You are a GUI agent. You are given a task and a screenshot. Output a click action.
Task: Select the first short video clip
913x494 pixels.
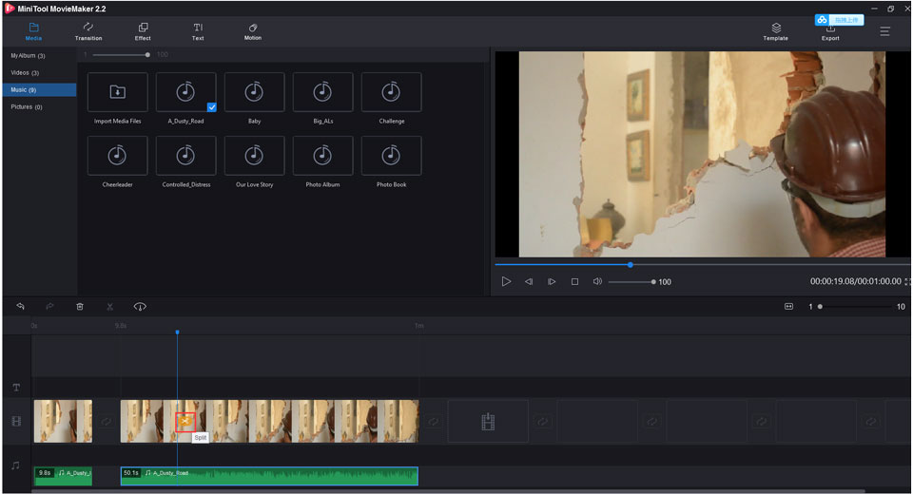63,421
